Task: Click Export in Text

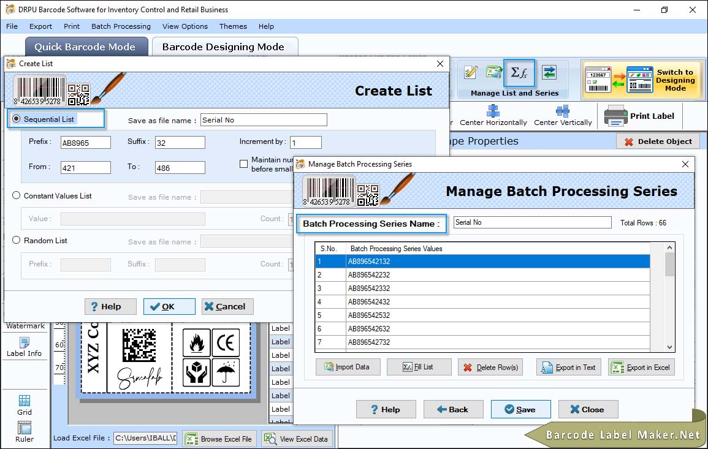Action: (568, 368)
